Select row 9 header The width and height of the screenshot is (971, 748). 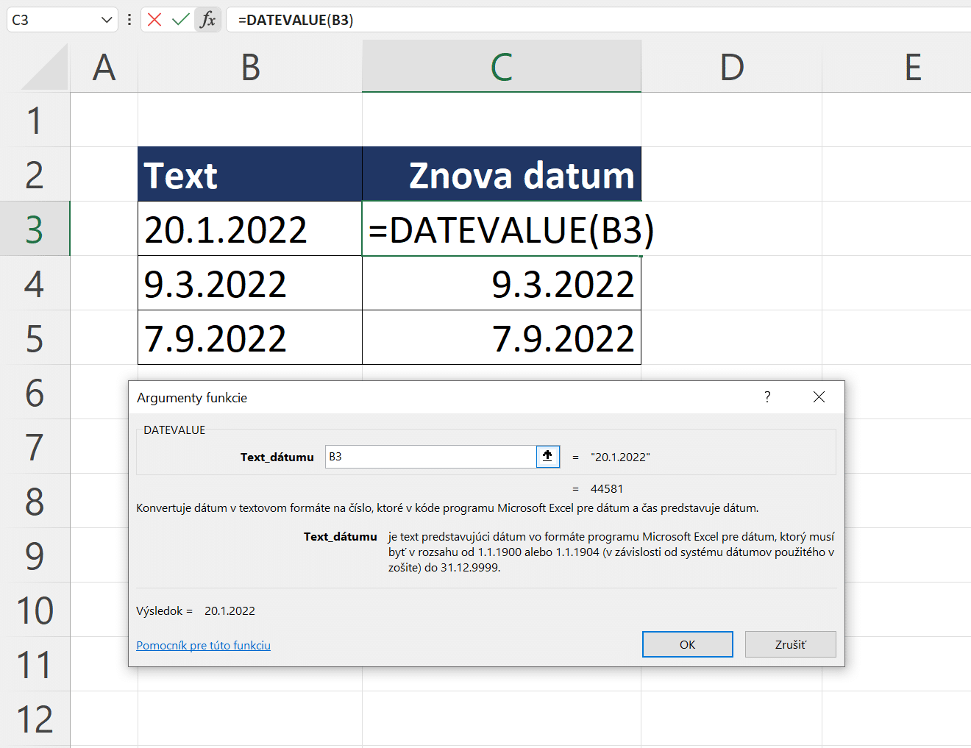[x=35, y=555]
